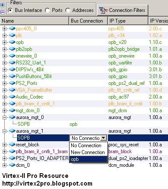The width and height of the screenshot is (168, 189).
Task: Expand the reset_block tree node
Action: pyautogui.click(x=4, y=145)
